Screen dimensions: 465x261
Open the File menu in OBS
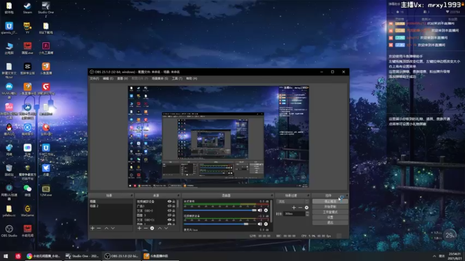(94, 78)
